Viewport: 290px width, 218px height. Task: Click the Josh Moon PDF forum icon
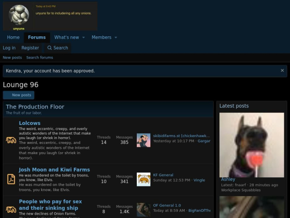(11, 179)
